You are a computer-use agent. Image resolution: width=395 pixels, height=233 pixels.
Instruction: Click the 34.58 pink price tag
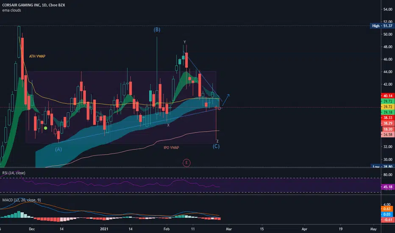point(387,135)
